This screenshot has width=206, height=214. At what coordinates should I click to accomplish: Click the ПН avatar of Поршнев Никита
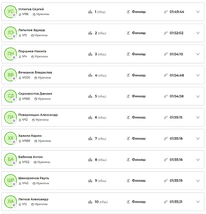10,54
